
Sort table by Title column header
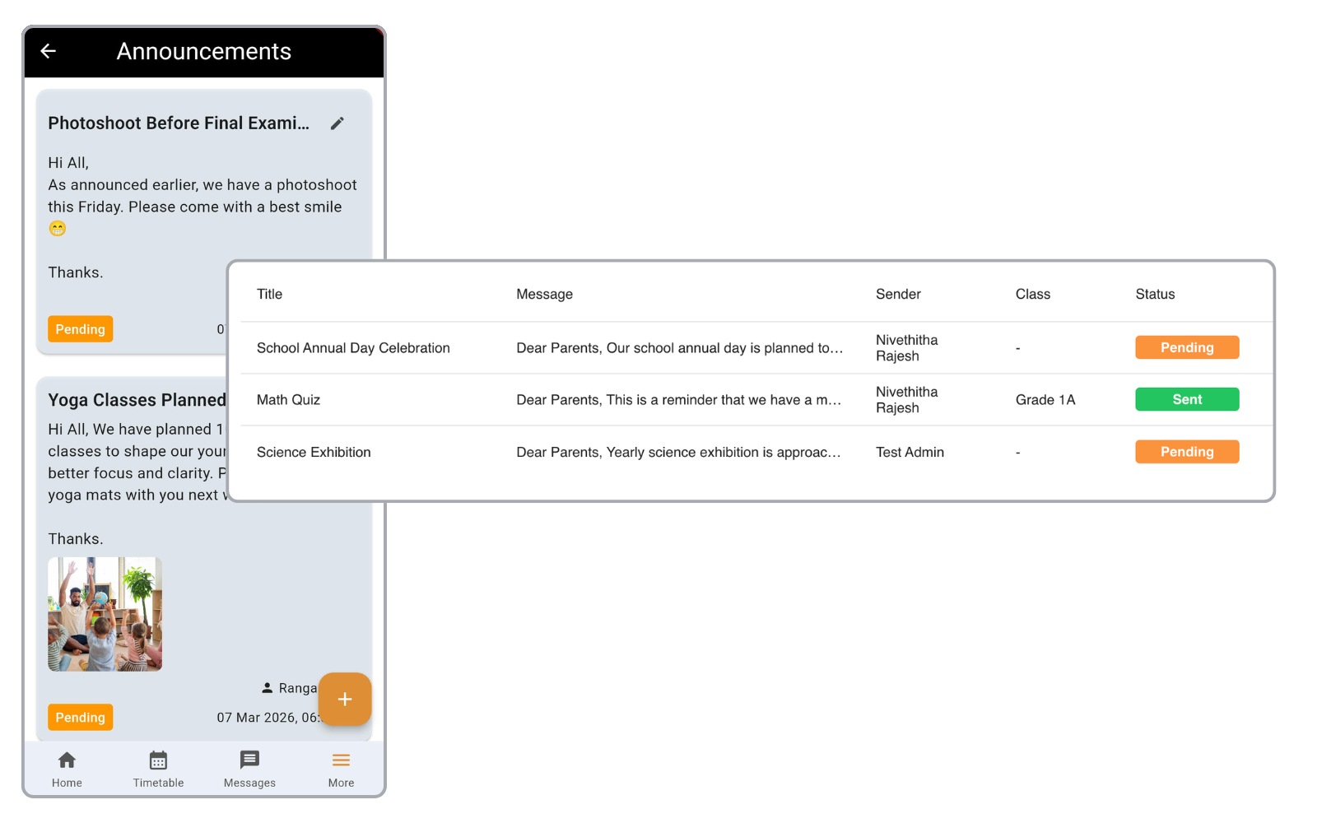coord(269,295)
